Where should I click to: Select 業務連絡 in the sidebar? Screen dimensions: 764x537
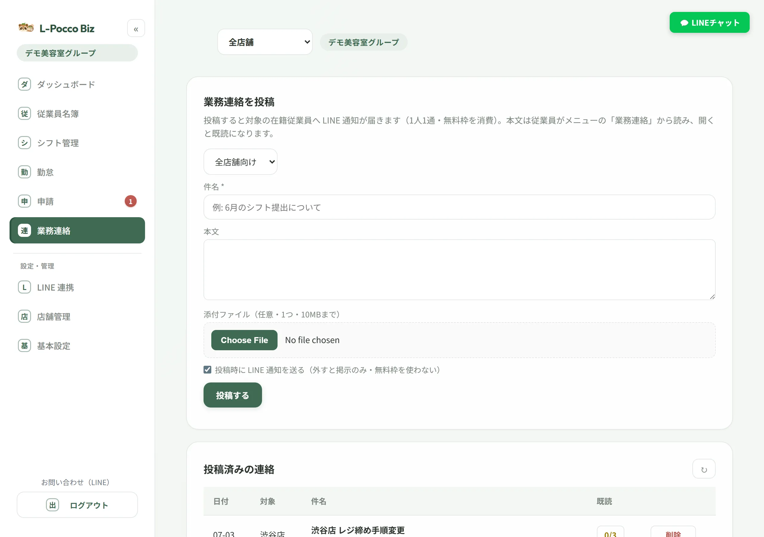(77, 231)
